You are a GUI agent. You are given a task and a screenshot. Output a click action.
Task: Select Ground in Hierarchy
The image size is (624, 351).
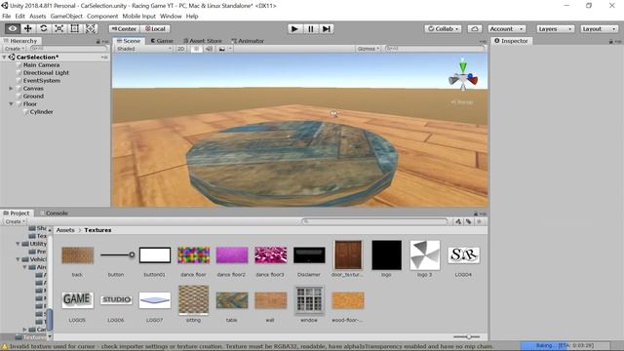pos(33,97)
